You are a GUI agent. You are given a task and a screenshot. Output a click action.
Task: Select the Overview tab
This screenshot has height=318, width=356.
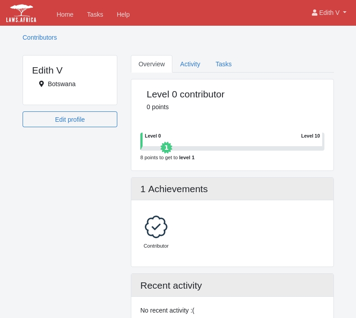click(x=152, y=64)
